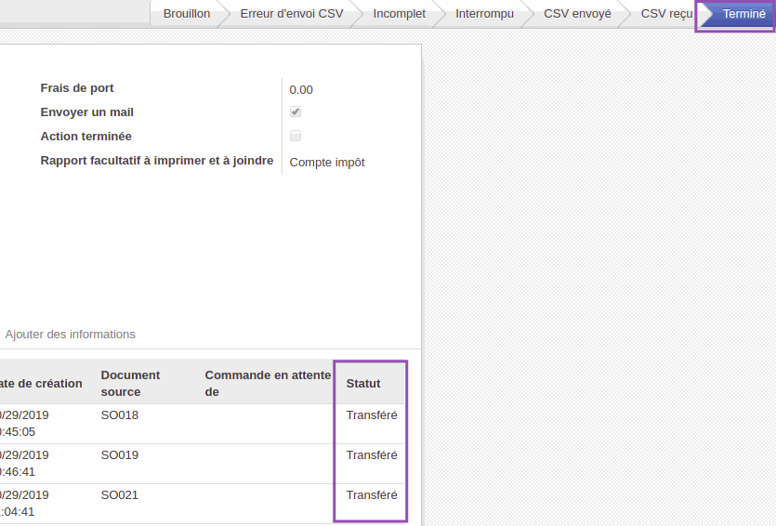776x526 pixels.
Task: Click the Transféré status of SO021
Action: (x=372, y=495)
